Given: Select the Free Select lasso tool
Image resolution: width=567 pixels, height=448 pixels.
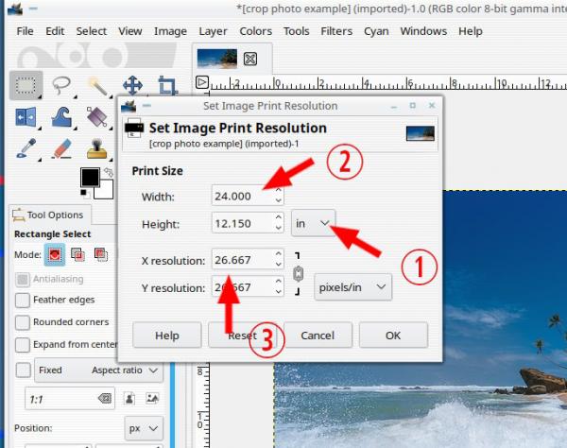Looking at the screenshot, I should [x=61, y=85].
